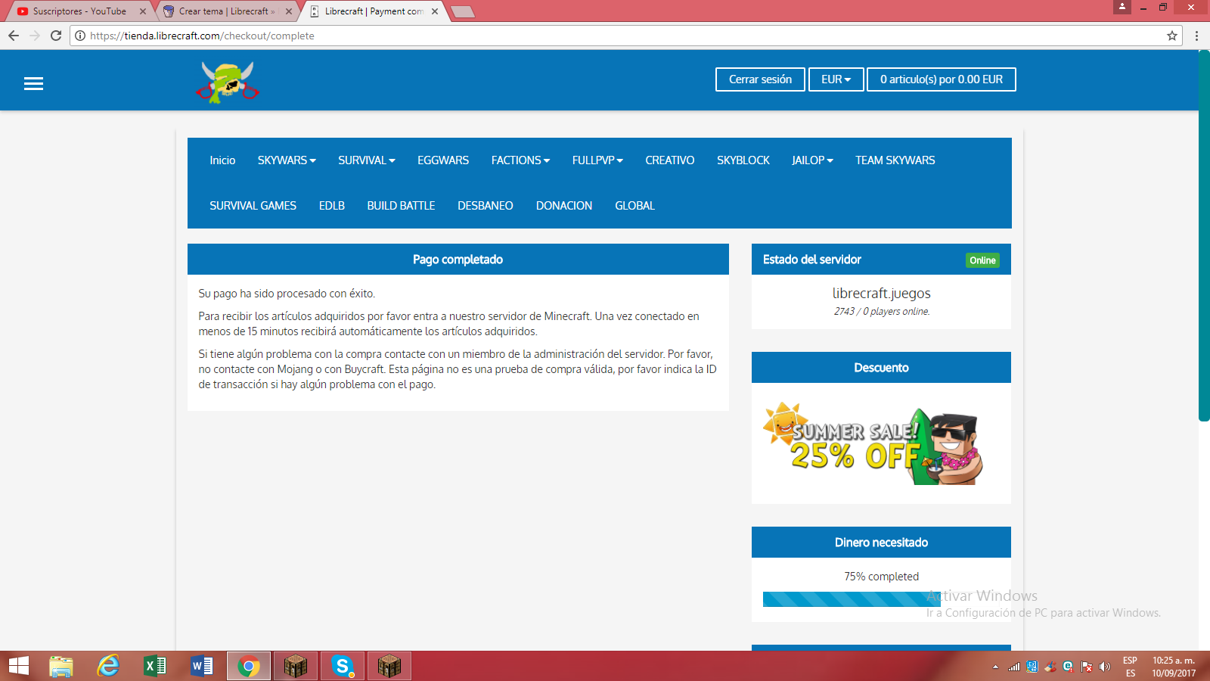This screenshot has height=681, width=1210.
Task: Open the DONACION category
Action: 564,206
